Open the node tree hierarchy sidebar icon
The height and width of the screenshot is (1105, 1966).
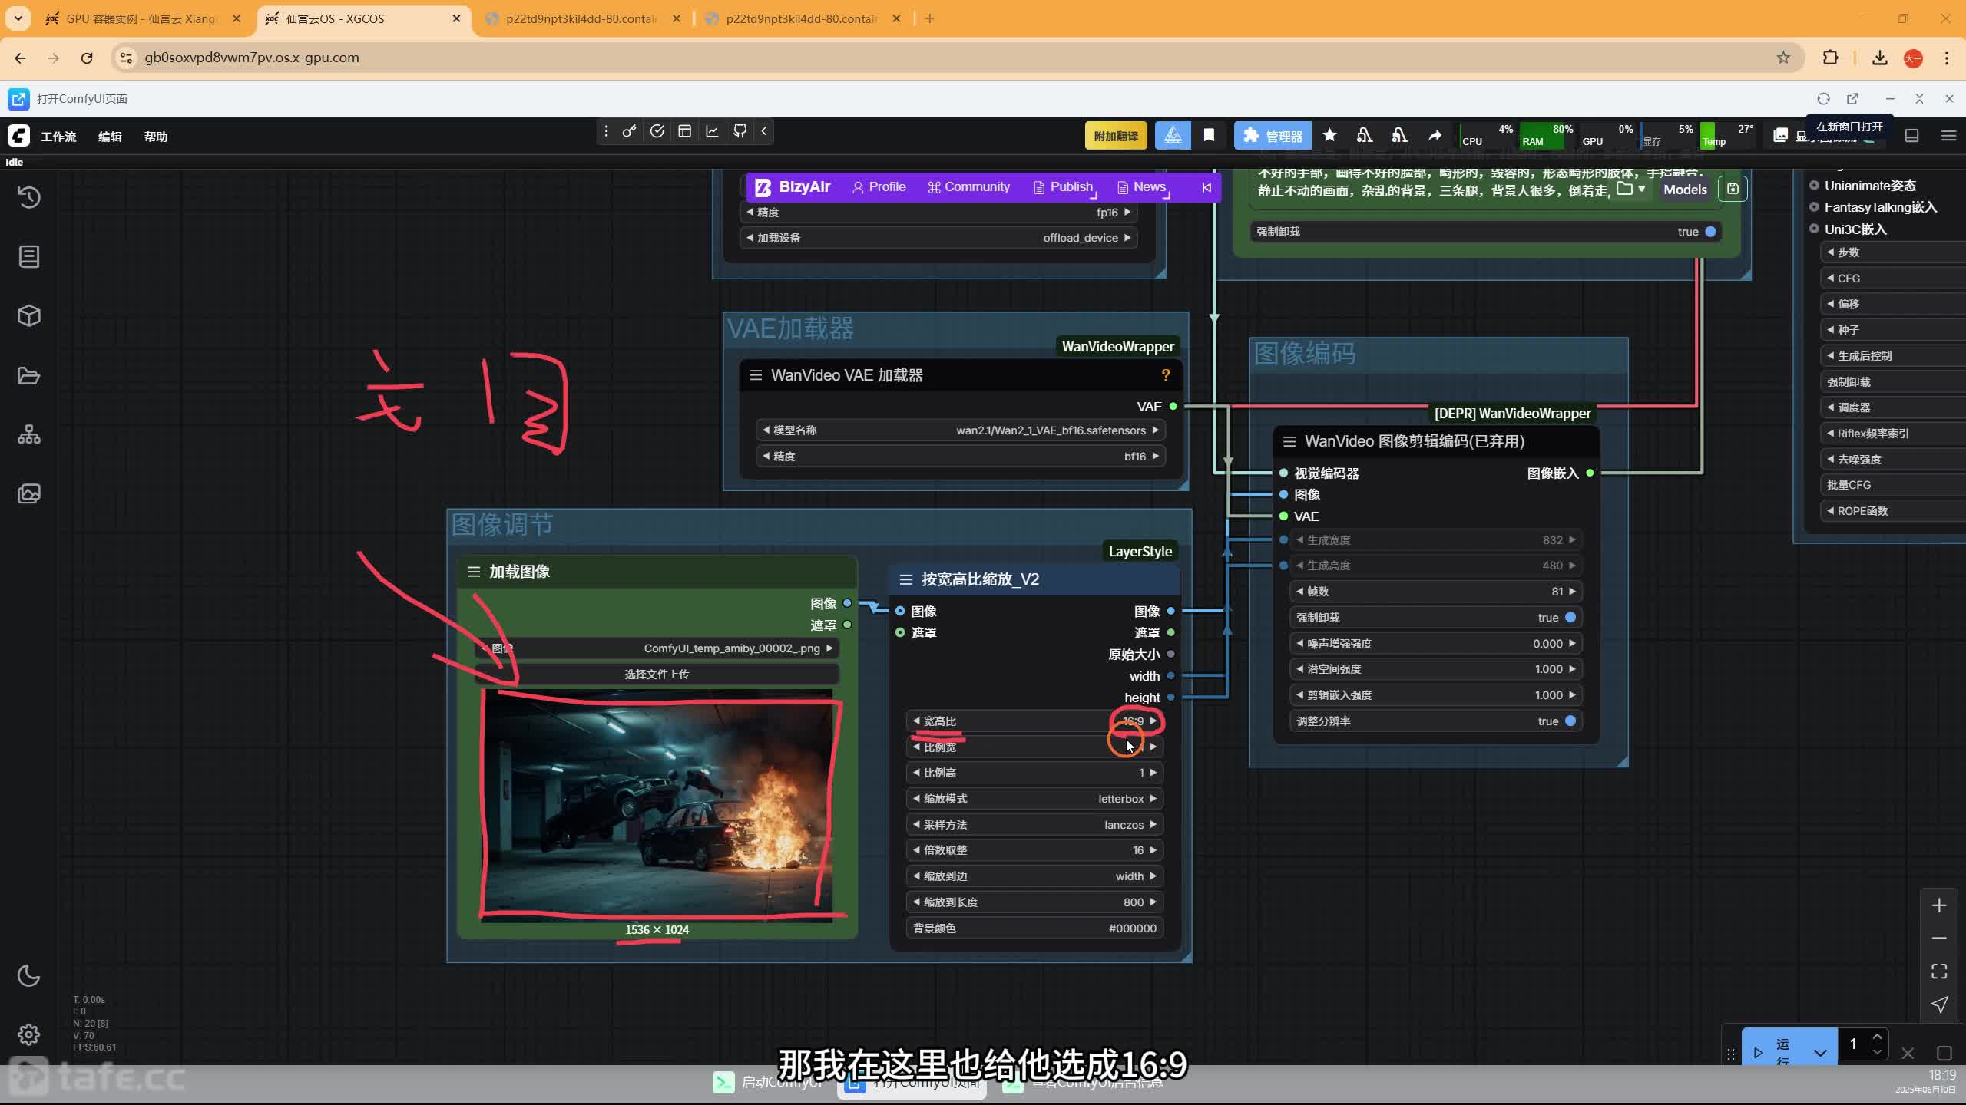coord(29,434)
